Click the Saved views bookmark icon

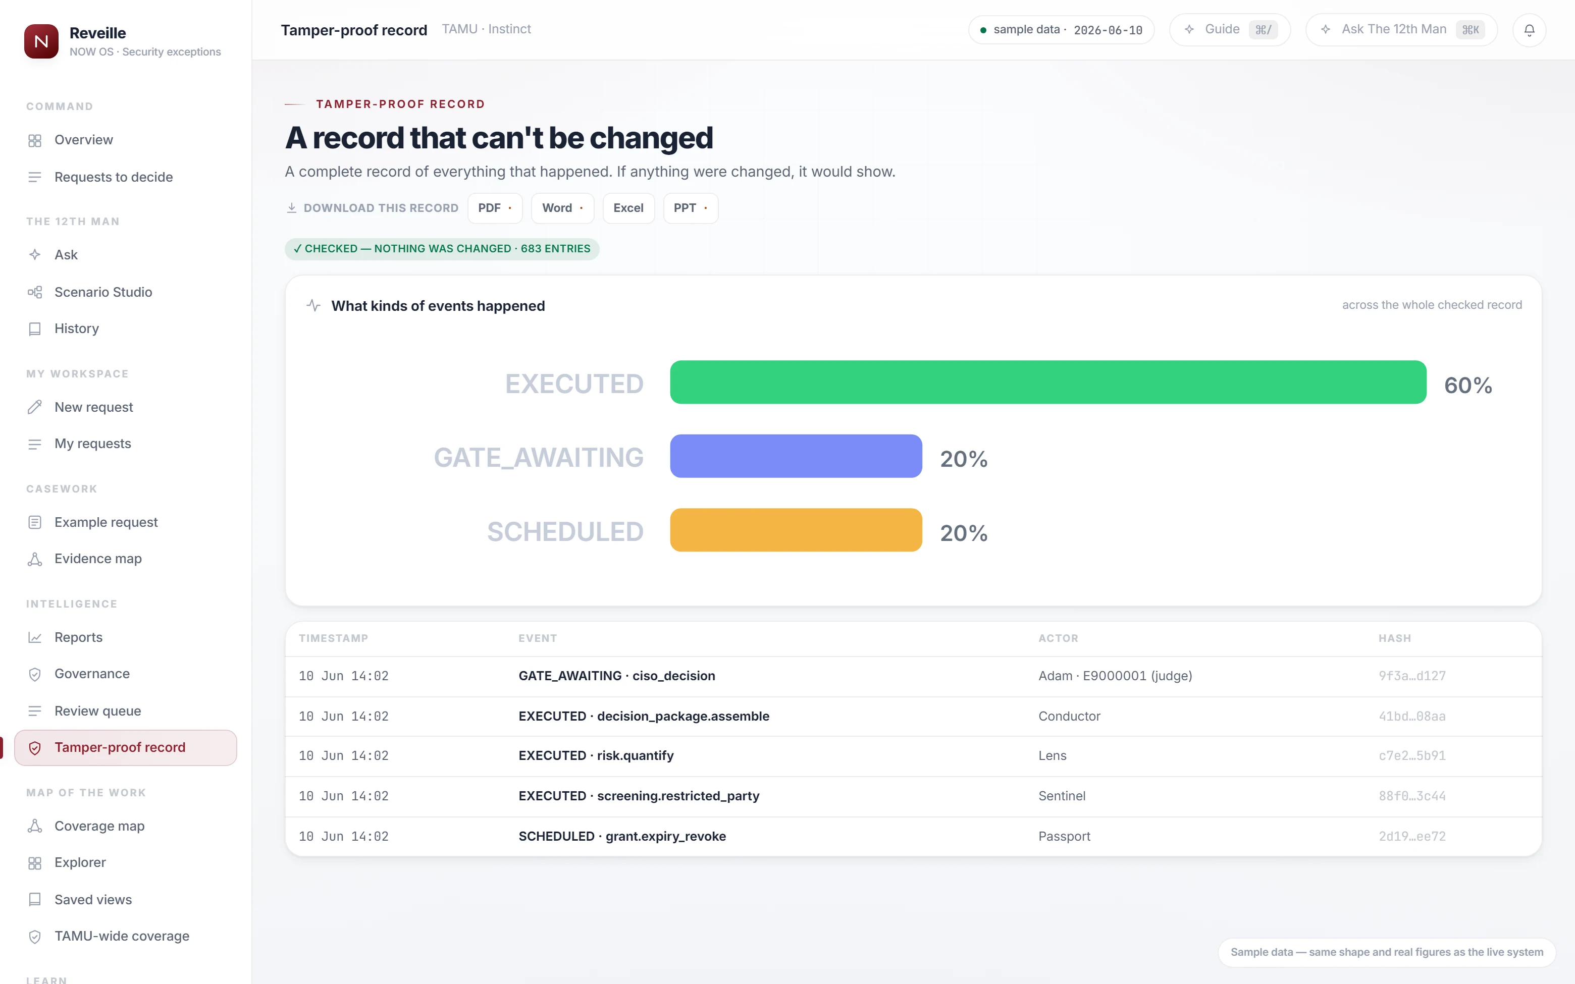35,899
